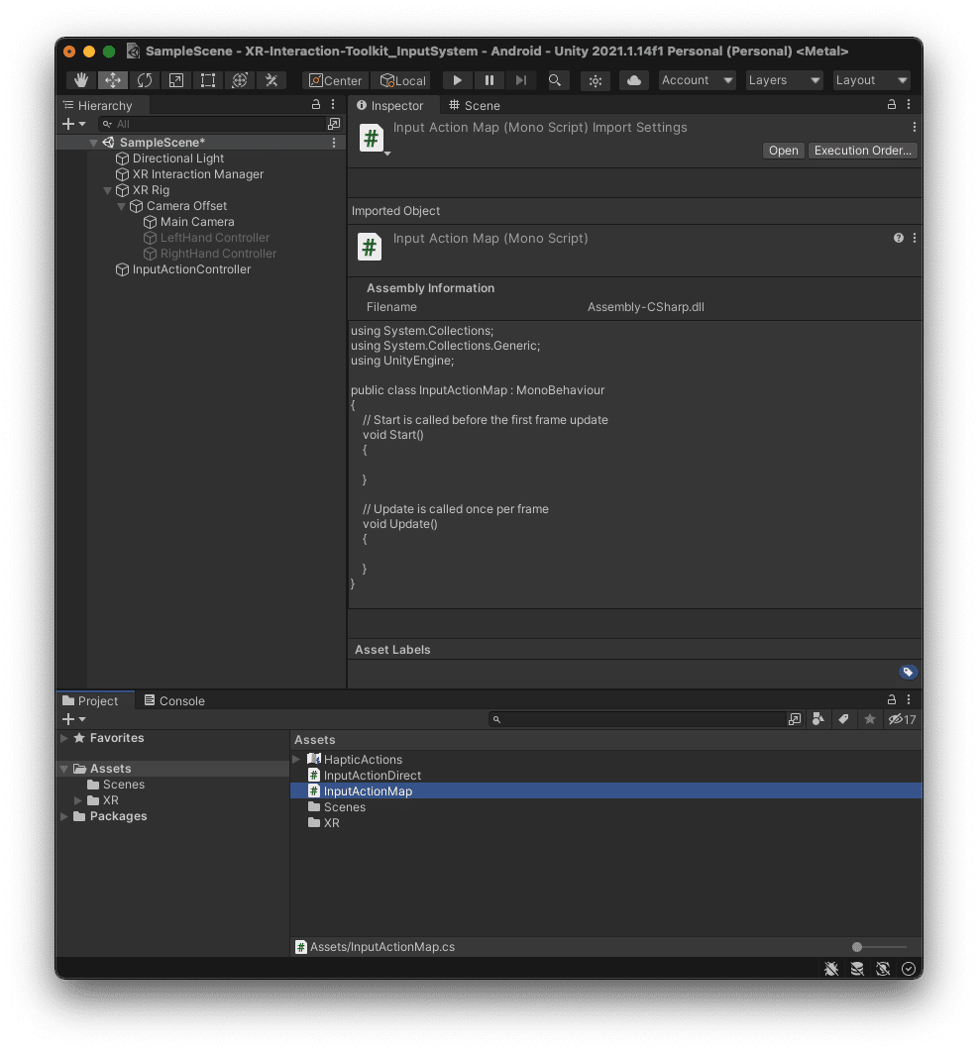
Task: Collapse the Assets folder tree
Action: click(64, 769)
